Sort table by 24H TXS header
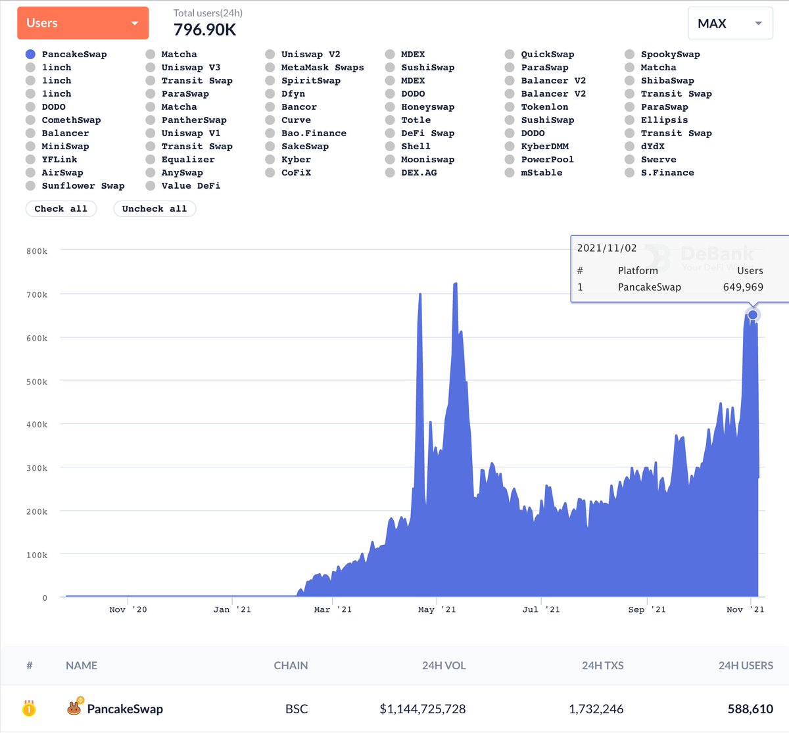 pos(603,666)
